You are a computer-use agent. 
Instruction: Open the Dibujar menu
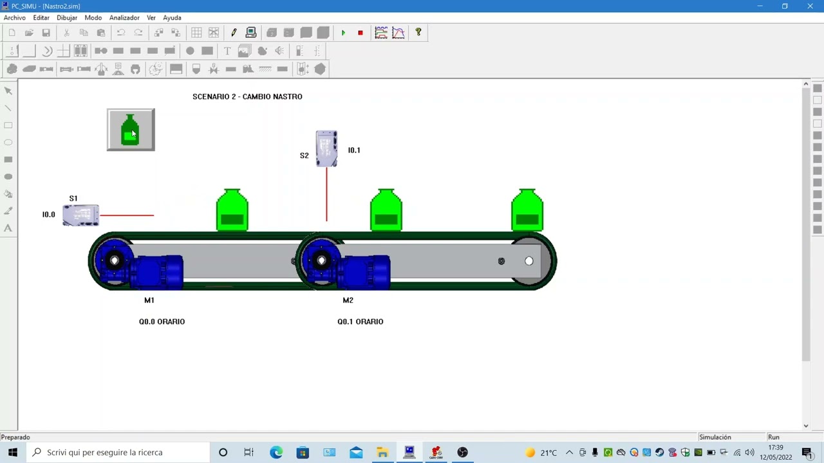[x=67, y=17]
